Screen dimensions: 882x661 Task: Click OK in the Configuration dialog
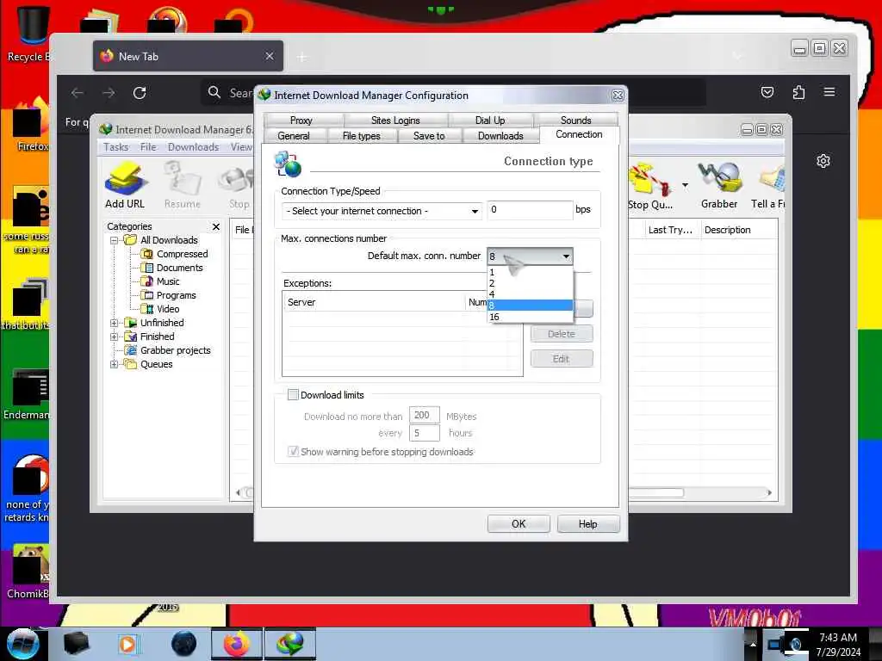pyautogui.click(x=519, y=524)
